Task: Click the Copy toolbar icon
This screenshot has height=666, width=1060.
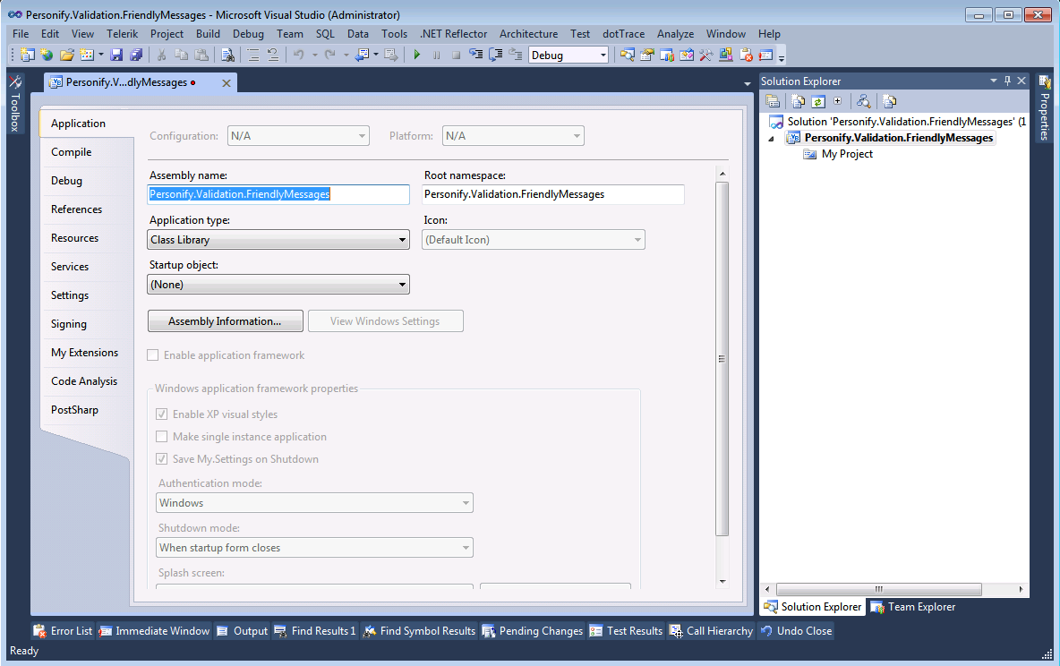Action: tap(181, 55)
